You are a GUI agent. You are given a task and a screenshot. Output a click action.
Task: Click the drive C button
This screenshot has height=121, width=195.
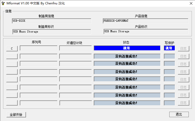12,49
